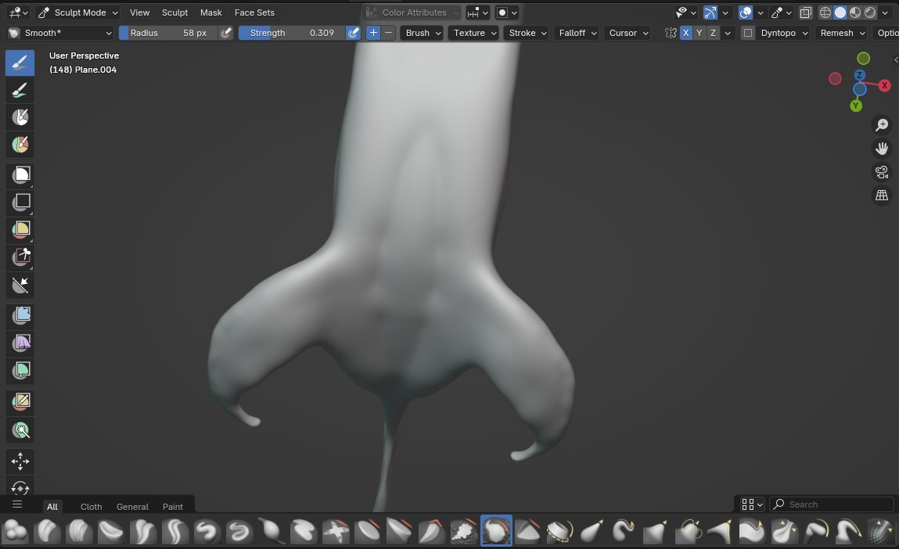Viewport: 899px width, 549px height.
Task: Open the Remesh dropdown
Action: (x=840, y=33)
